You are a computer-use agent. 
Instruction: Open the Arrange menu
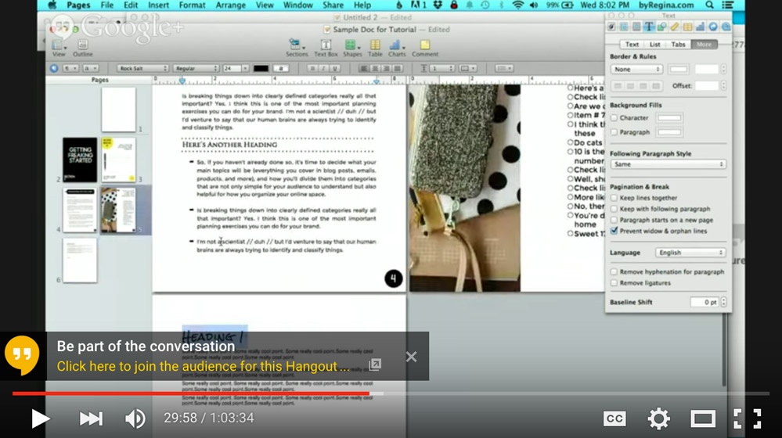click(x=230, y=5)
